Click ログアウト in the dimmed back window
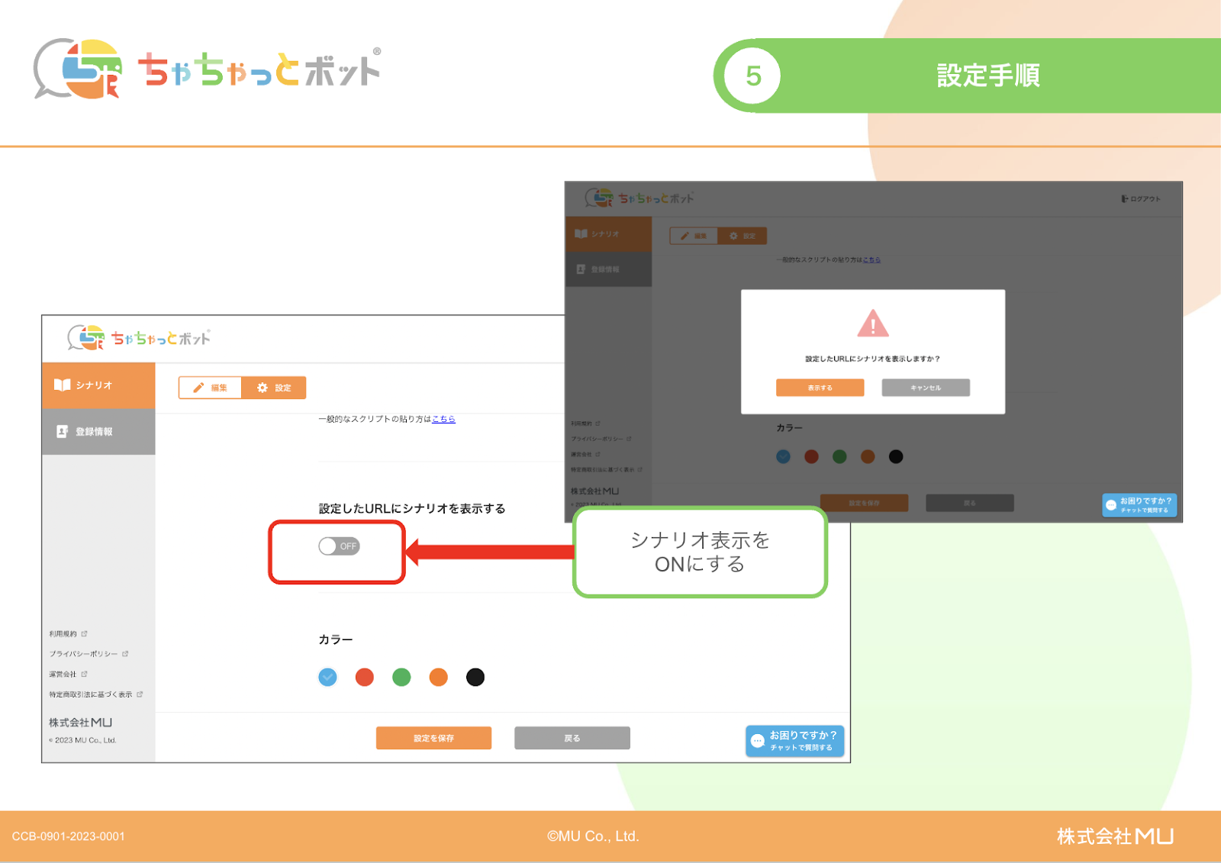 click(x=1145, y=199)
